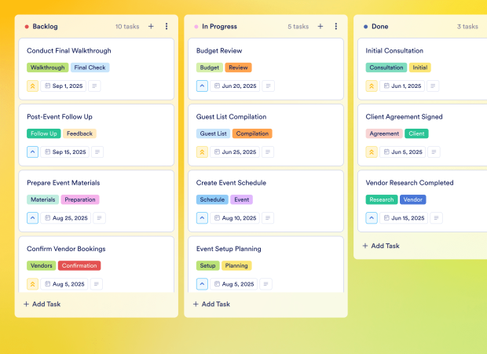Screen dimensions: 487x354
Task: Select the orange Compilation tag
Action: (252, 133)
